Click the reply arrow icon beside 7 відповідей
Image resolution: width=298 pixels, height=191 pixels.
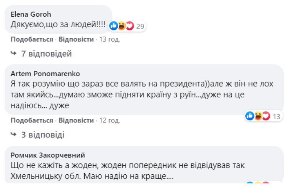[14, 53]
